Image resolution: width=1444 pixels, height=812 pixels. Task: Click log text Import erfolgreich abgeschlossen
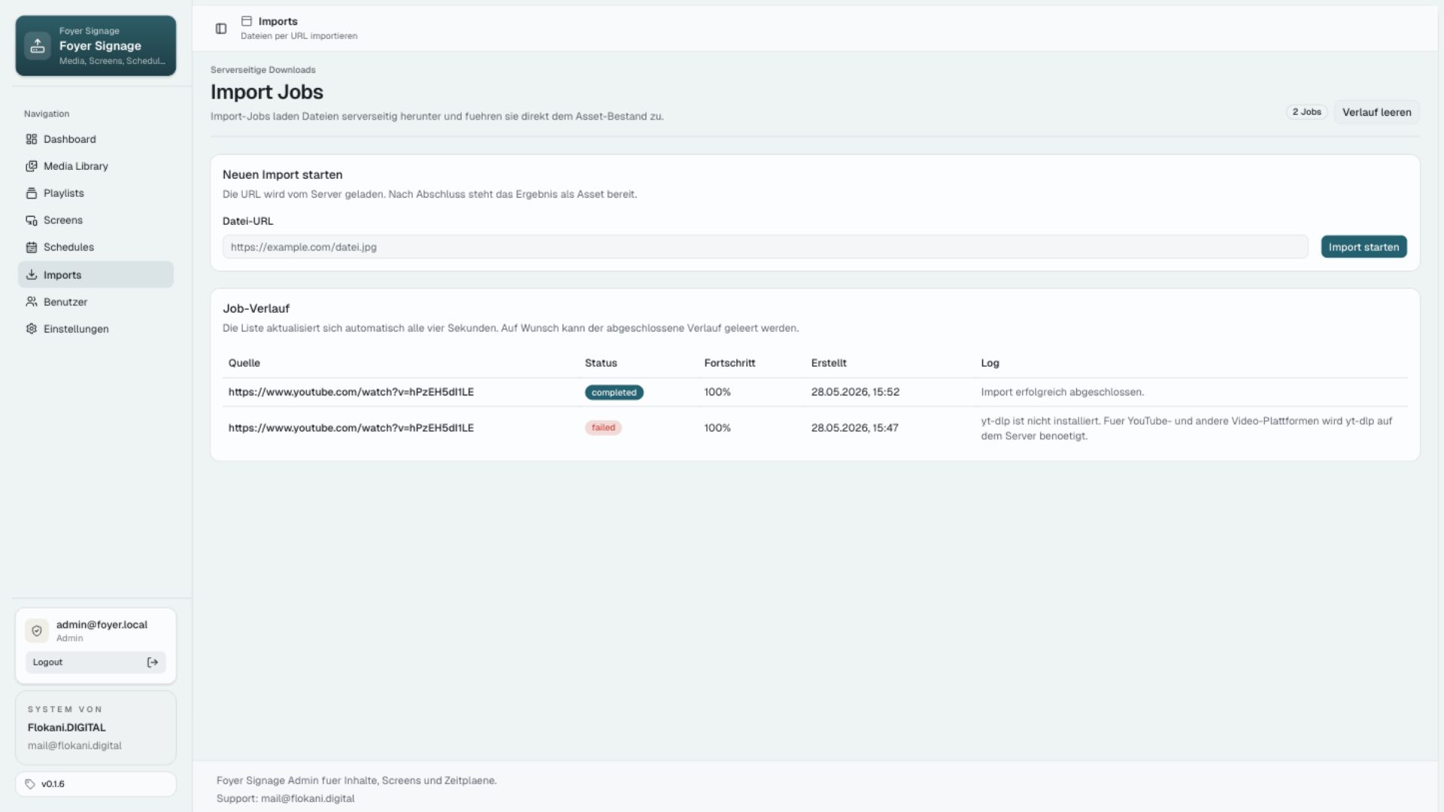[1062, 392]
